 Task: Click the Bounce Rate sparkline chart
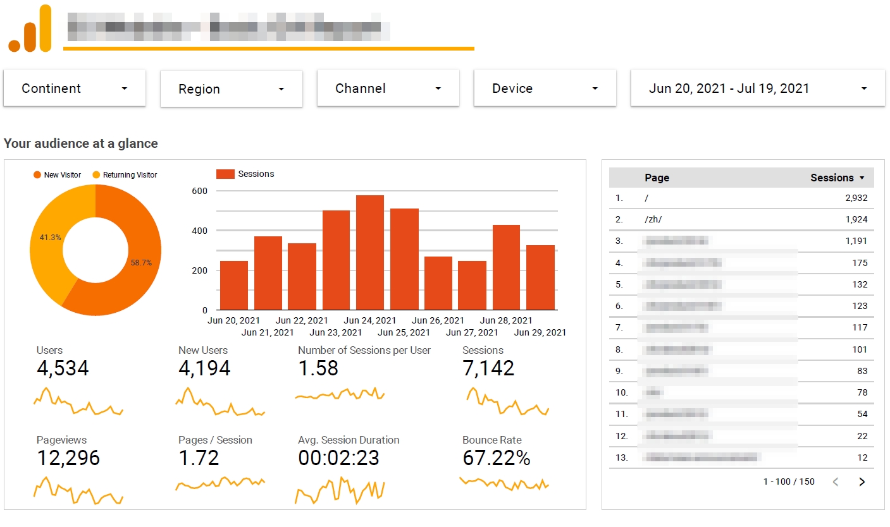coord(504,484)
